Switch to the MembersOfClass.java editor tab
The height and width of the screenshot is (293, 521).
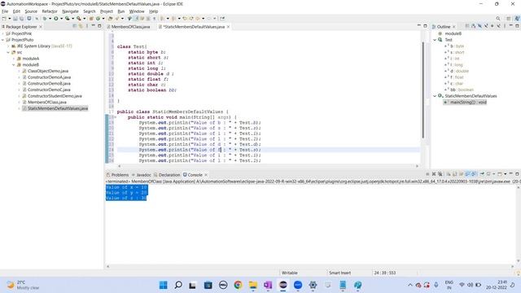tap(130, 27)
